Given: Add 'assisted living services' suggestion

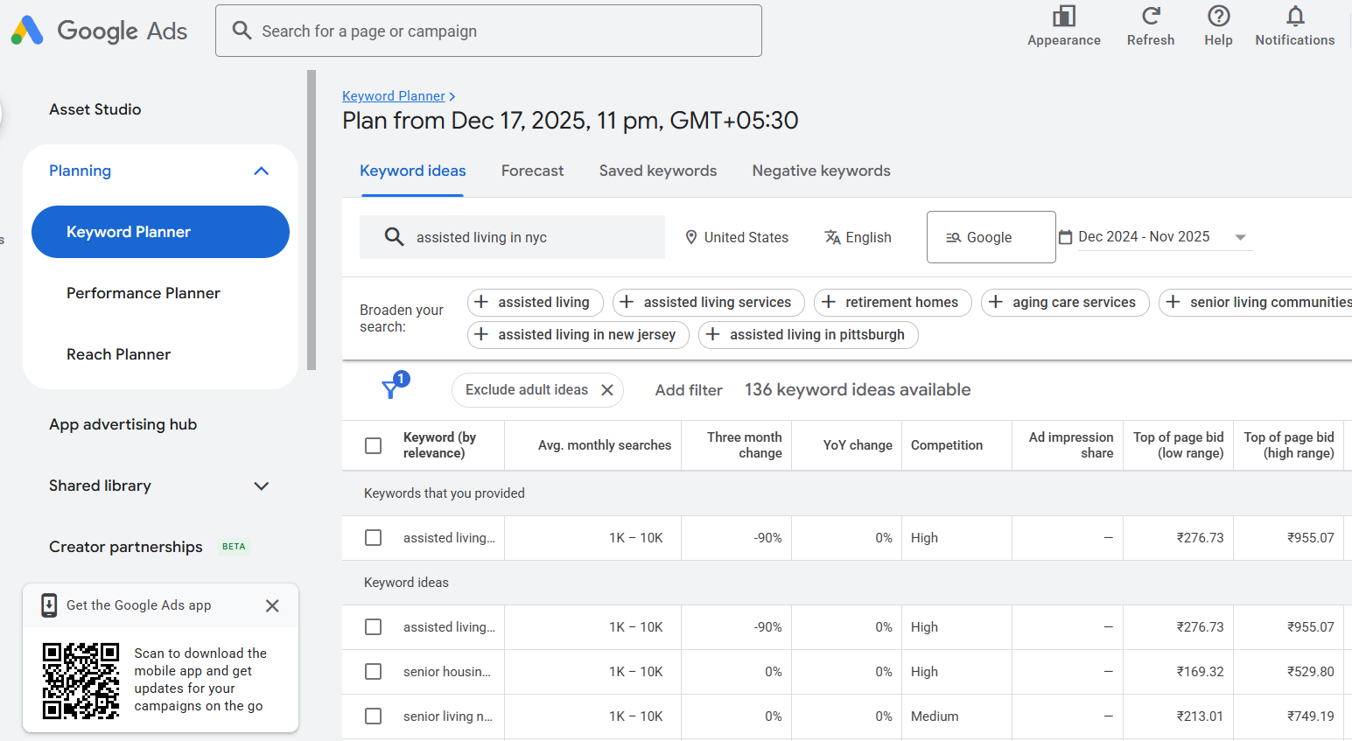Looking at the screenshot, I should (x=708, y=303).
